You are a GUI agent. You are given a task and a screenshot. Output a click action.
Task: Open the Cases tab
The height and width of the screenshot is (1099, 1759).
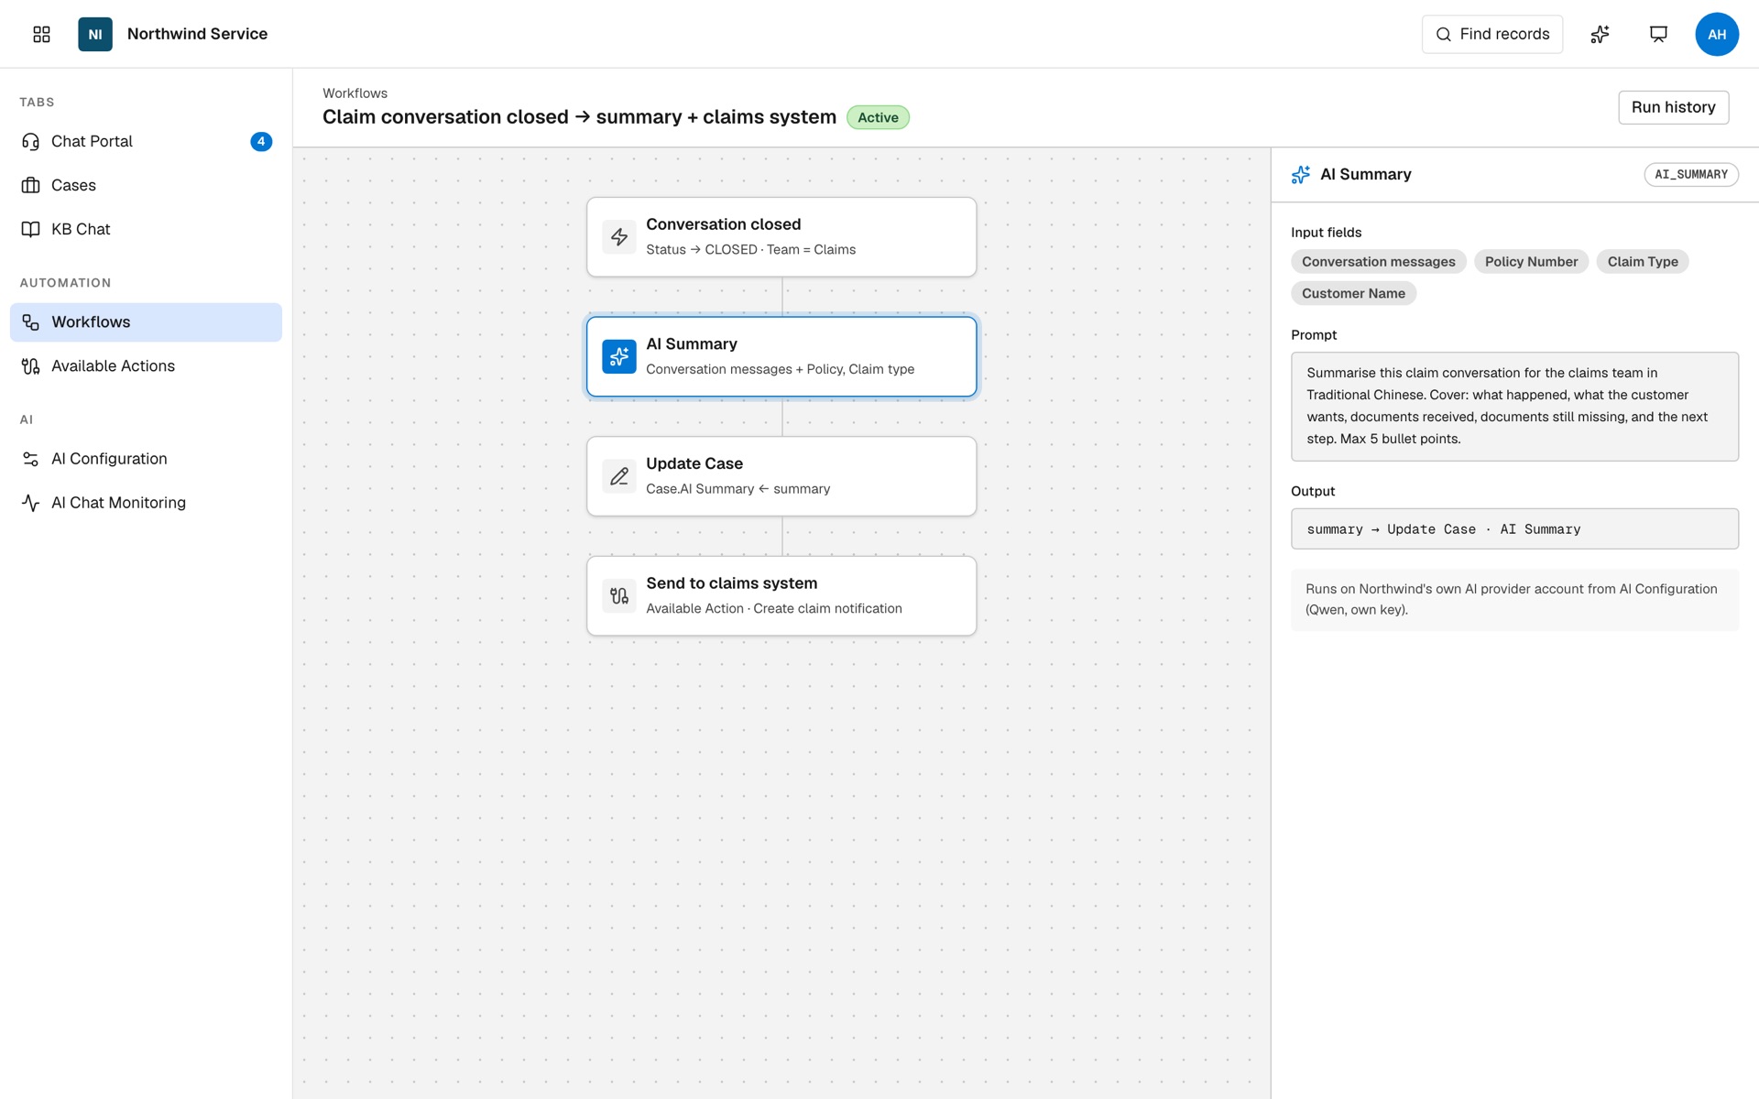[146, 185]
